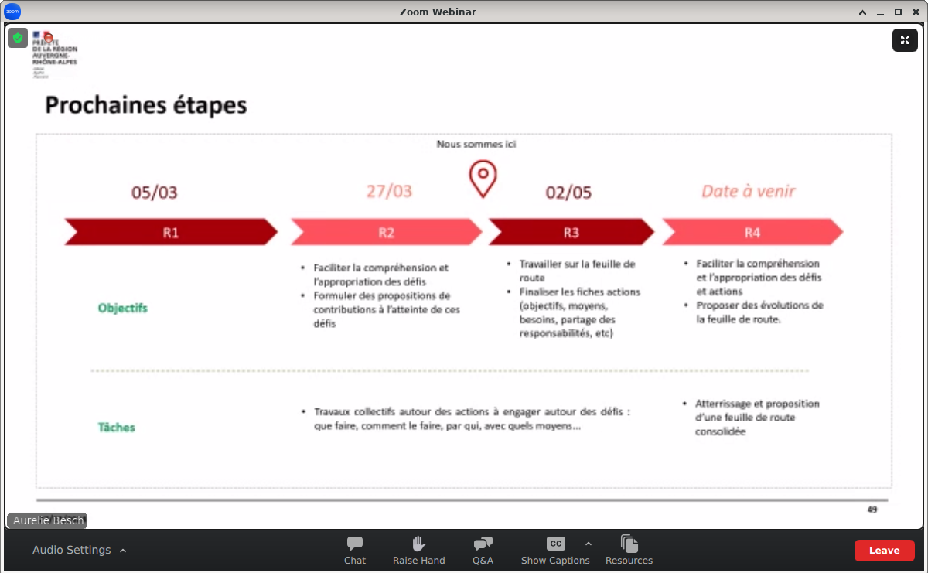Click the Aurelie Besch name label
The height and width of the screenshot is (573, 928).
(47, 520)
